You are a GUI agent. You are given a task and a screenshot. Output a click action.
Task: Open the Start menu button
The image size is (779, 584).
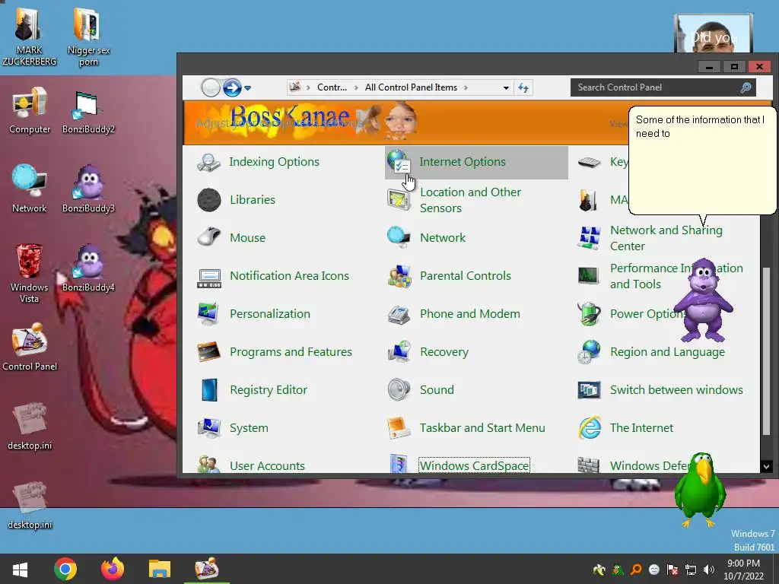click(20, 569)
